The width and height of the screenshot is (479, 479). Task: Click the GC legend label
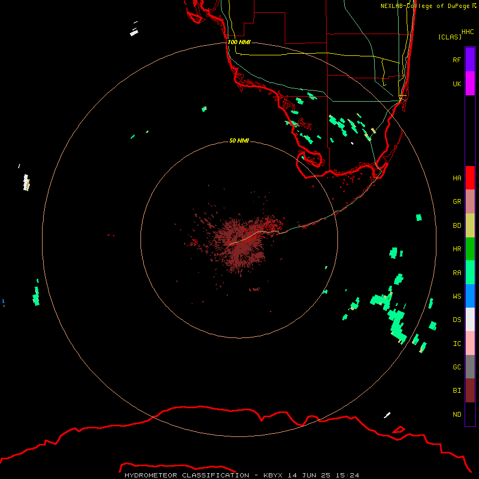coord(457,367)
